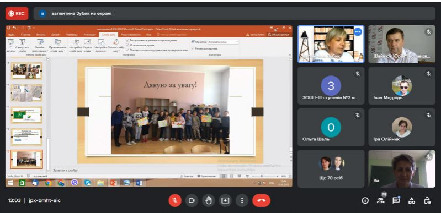Image resolution: width=441 pixels, height=213 pixels.
Task: Show the participants list with 78 badge
Action: click(381, 200)
